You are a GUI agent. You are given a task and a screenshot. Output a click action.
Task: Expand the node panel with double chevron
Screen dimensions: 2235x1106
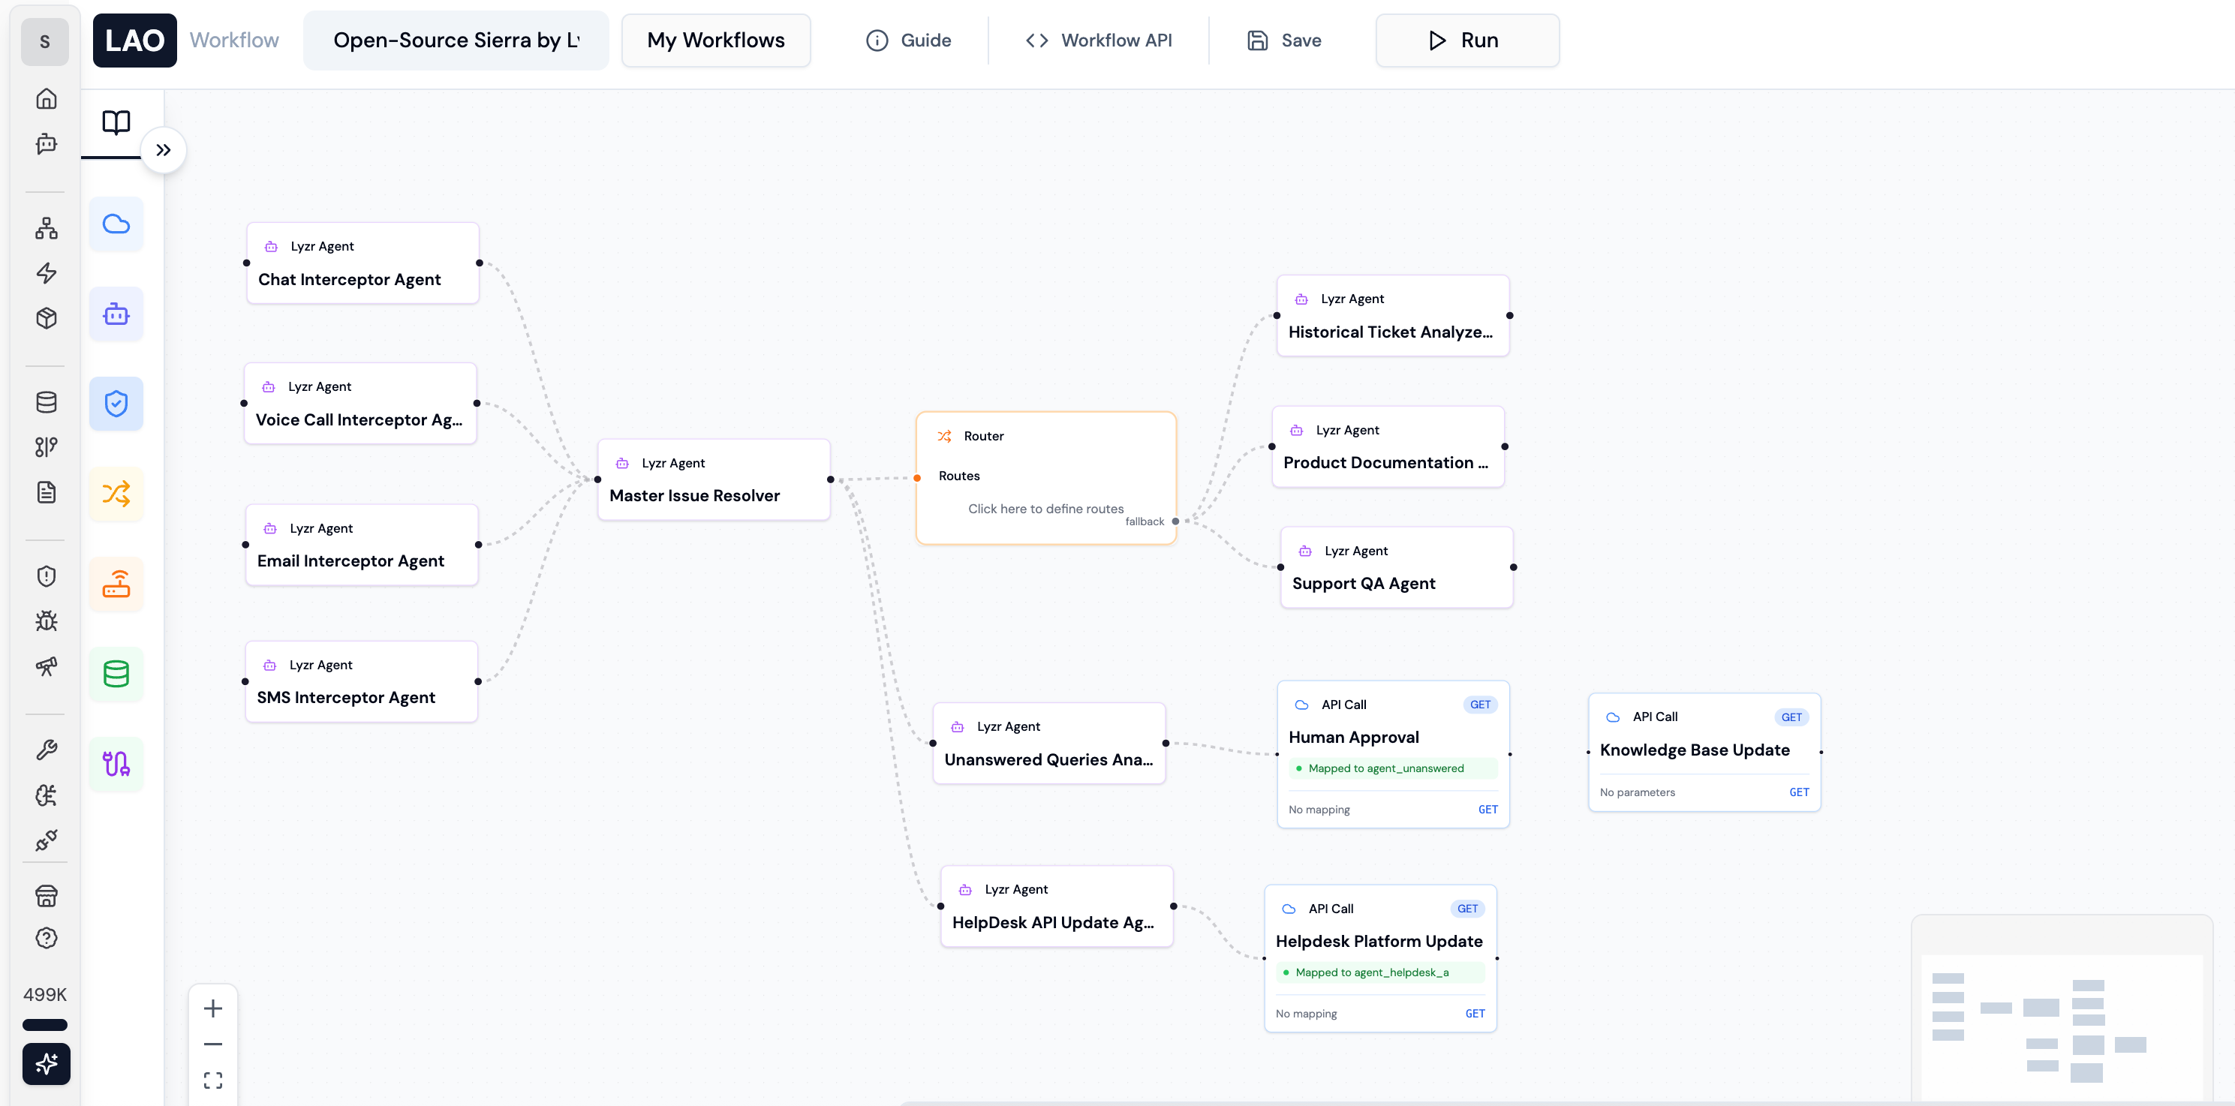click(163, 150)
